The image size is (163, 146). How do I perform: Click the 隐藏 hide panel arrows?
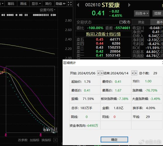click(61, 4)
